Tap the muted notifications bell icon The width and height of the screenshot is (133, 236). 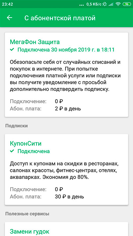pos(104,4)
